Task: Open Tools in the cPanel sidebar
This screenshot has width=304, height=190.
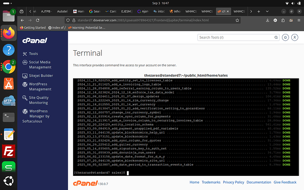Action: pyautogui.click(x=30, y=54)
